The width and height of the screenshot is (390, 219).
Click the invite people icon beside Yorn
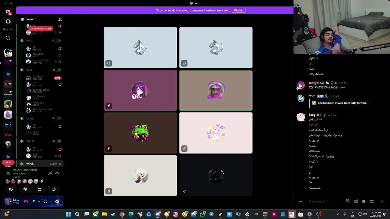click(x=60, y=19)
